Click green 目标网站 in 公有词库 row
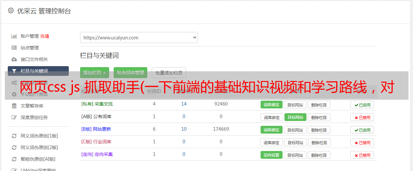Viewport: 413px width, 171px height. point(295,117)
